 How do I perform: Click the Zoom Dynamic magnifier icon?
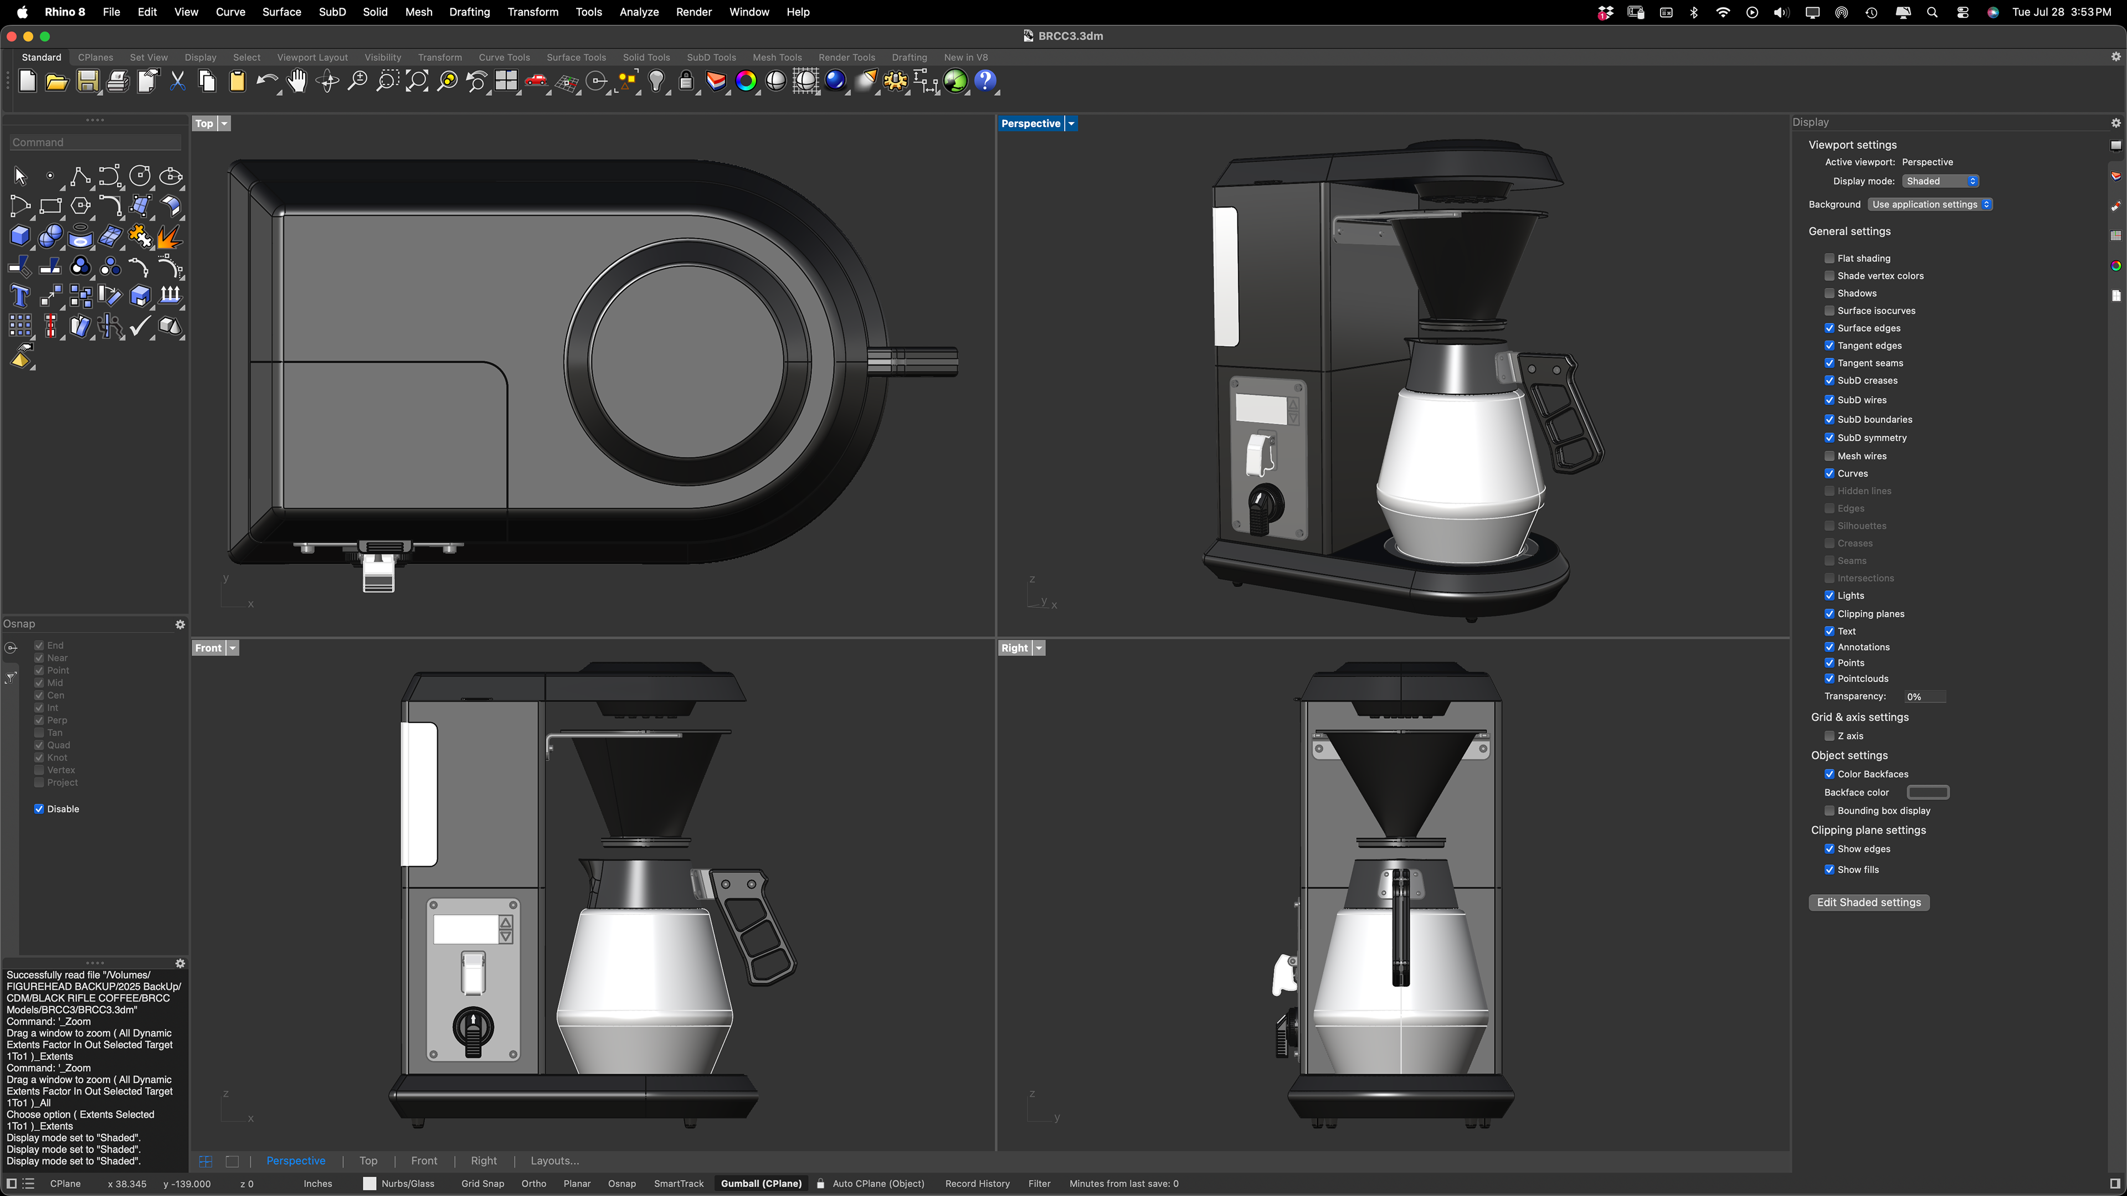[x=357, y=81]
